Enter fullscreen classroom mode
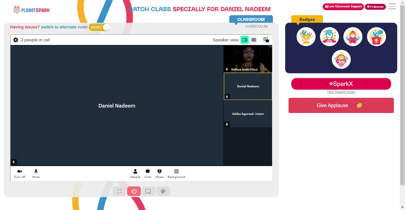405x210 pixels. tap(119, 191)
